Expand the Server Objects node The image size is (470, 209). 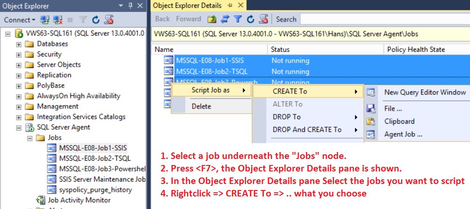click(19, 65)
